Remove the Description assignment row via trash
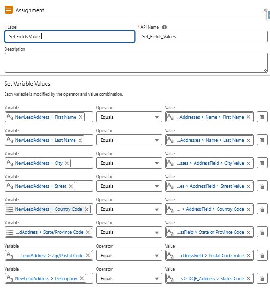The width and height of the screenshot is (270, 288). [x=262, y=279]
